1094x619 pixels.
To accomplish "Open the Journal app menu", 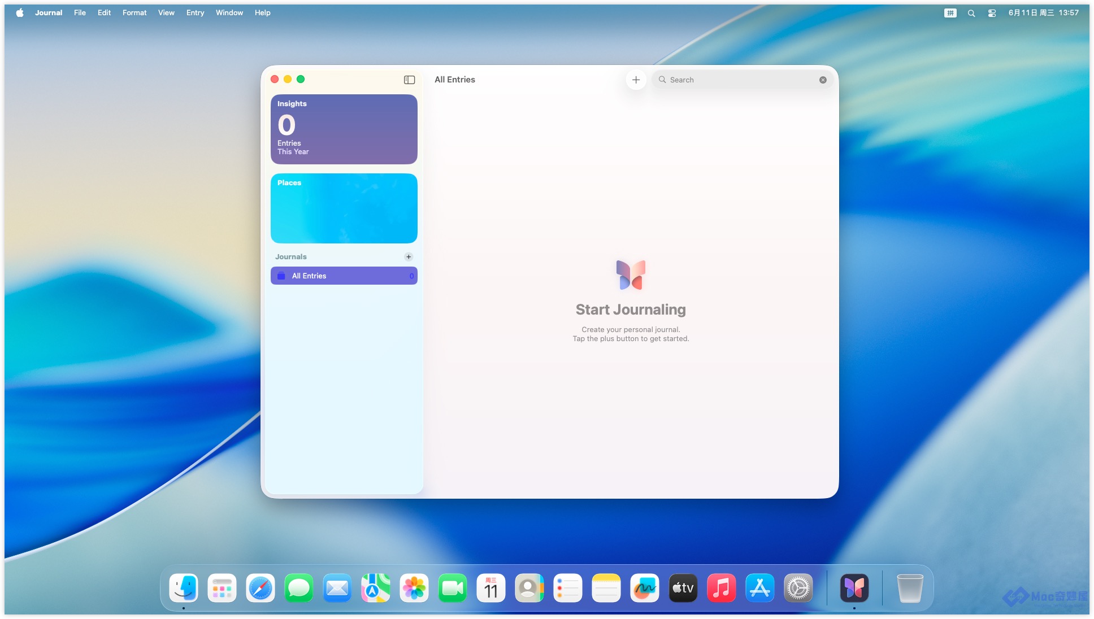I will pyautogui.click(x=49, y=12).
